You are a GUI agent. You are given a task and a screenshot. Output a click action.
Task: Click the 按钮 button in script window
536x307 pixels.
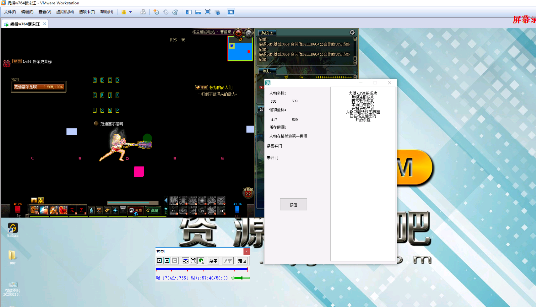(x=293, y=204)
